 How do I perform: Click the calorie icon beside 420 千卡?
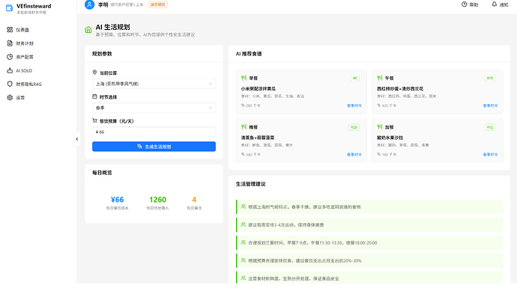[x=379, y=105]
